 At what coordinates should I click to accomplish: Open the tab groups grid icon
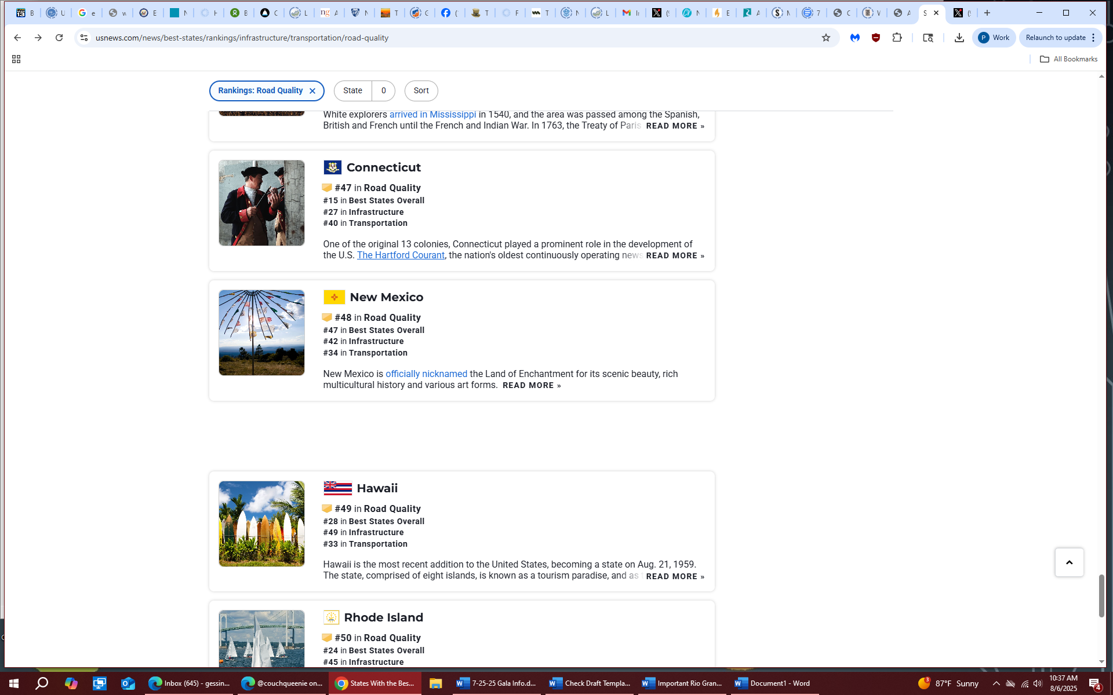[x=16, y=59]
